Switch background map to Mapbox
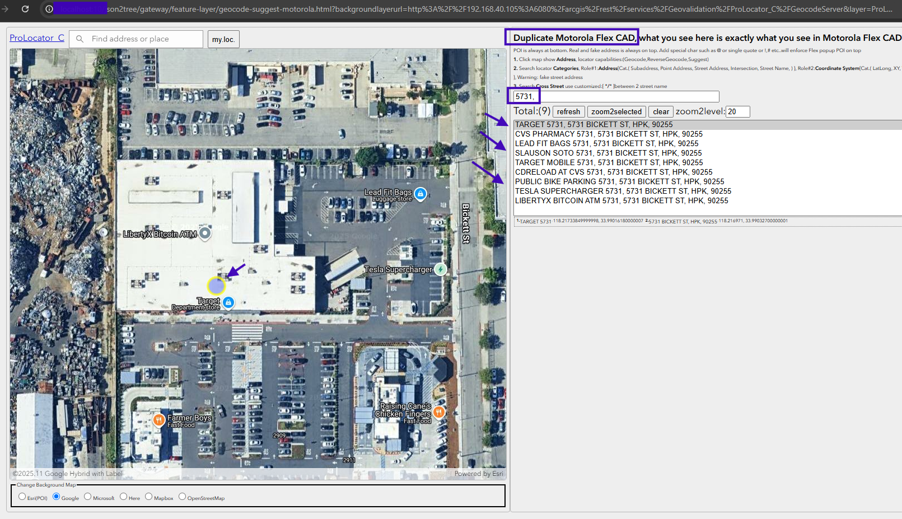 (149, 497)
